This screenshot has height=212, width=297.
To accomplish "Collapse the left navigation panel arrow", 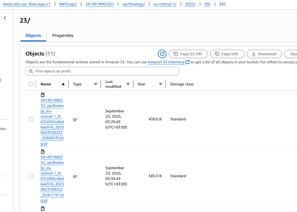I will (x=5, y=18).
